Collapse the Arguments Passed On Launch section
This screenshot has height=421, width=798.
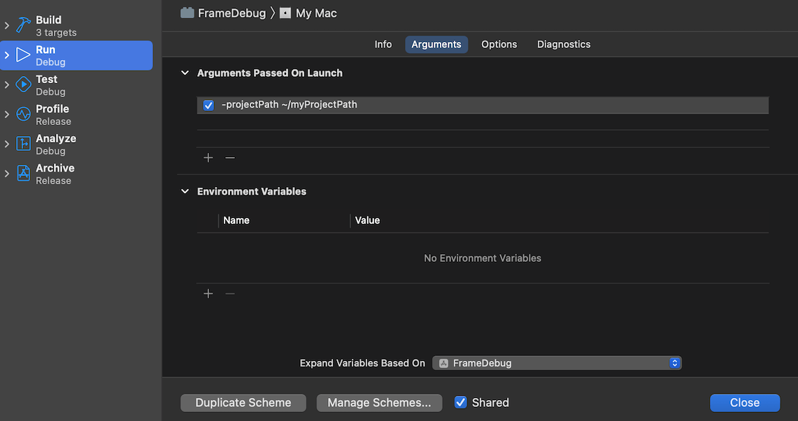[x=185, y=73]
